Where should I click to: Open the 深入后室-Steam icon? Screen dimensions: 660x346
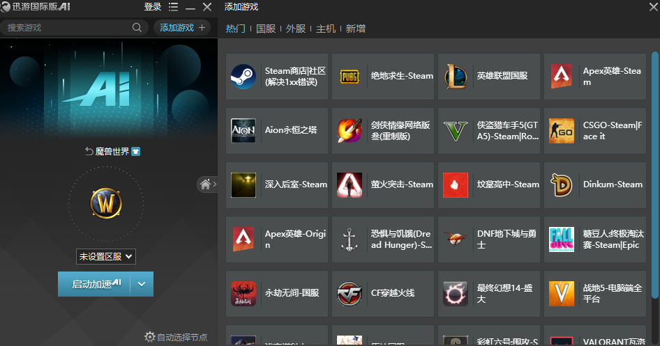[243, 184]
